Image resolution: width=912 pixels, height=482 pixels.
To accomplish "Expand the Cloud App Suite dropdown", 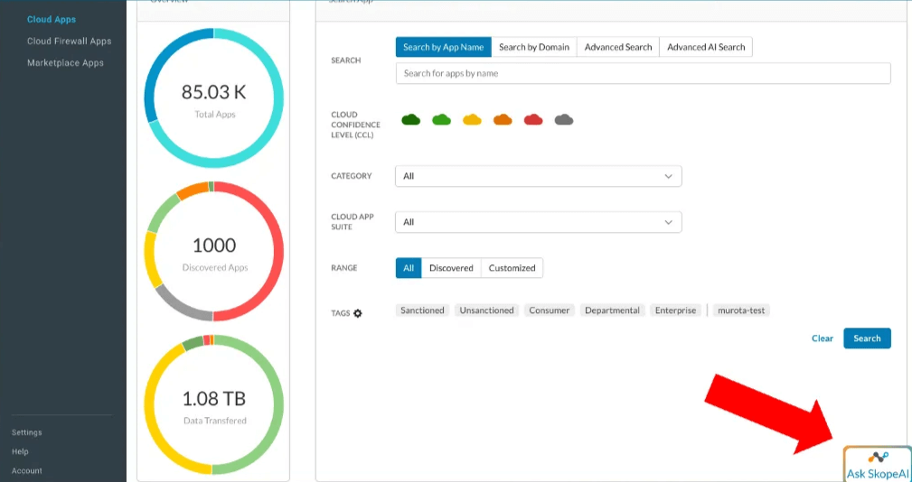I will 538,222.
